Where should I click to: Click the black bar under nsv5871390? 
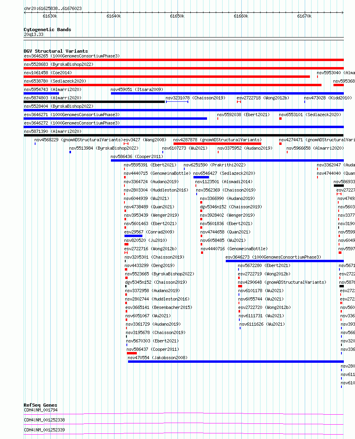tap(184, 136)
